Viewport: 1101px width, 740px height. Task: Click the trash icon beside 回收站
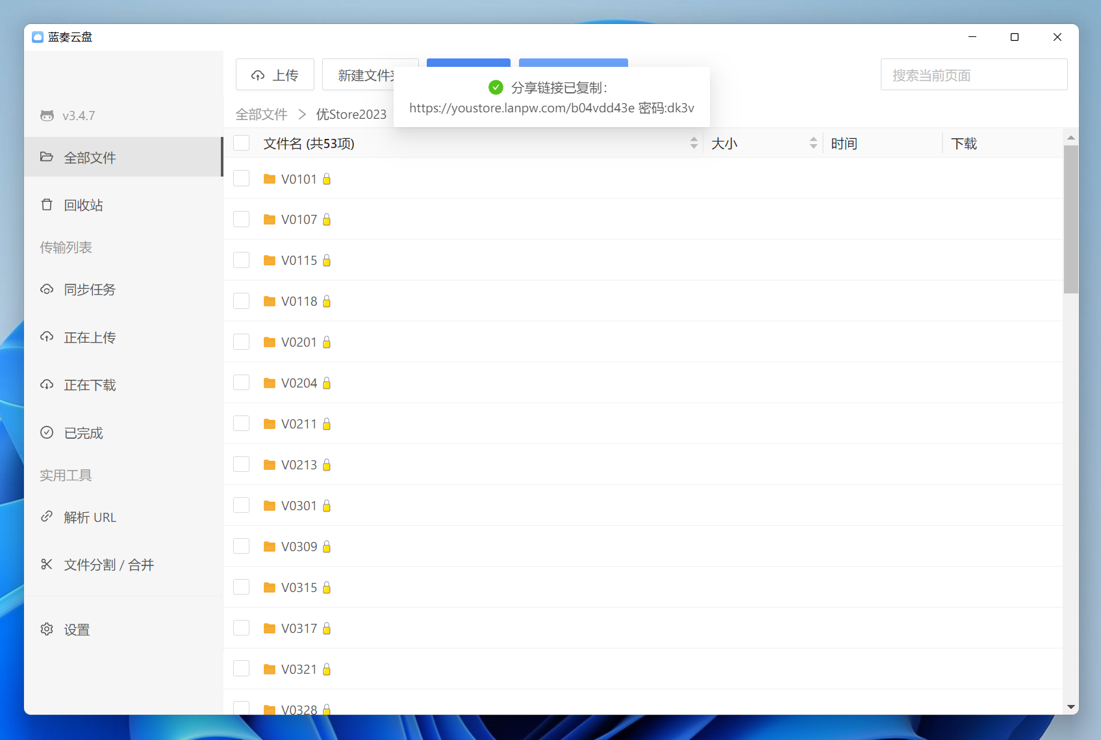(47, 204)
